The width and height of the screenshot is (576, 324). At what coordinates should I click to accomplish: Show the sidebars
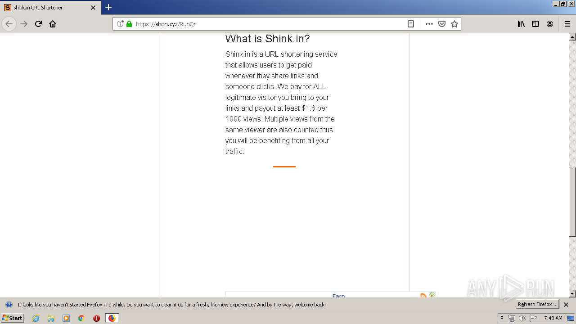pos(535,24)
